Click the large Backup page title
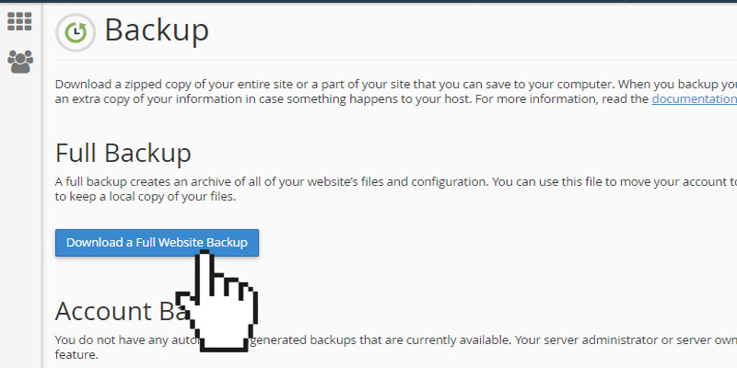This screenshot has height=368, width=737. click(x=157, y=31)
